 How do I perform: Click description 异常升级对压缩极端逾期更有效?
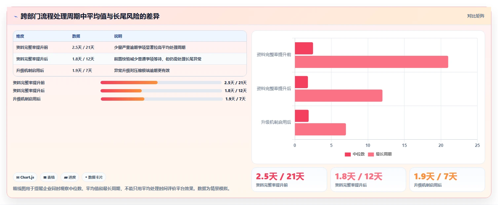point(142,71)
